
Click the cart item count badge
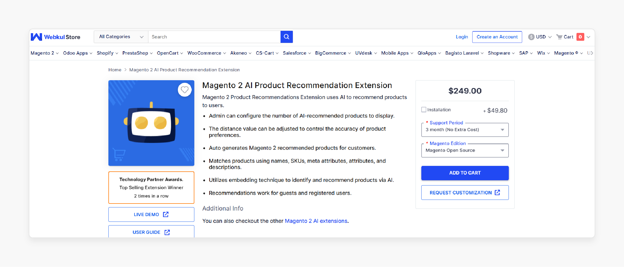[x=580, y=37]
